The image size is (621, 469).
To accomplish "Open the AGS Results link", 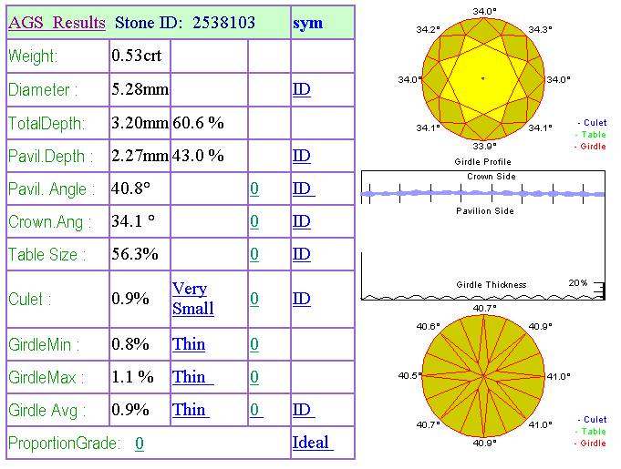I will [57, 23].
